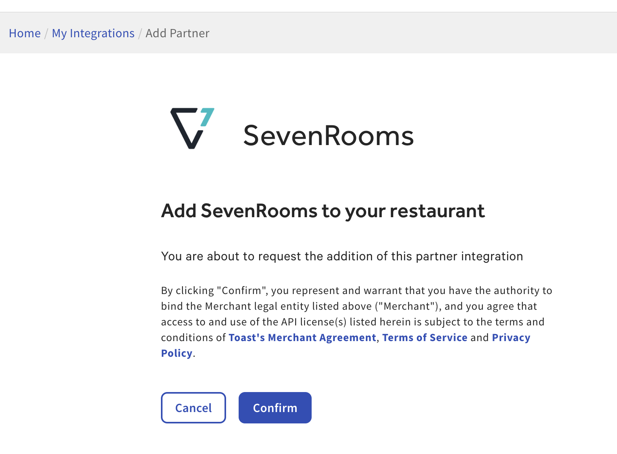Click the breadcrumb separator after Home

point(46,33)
